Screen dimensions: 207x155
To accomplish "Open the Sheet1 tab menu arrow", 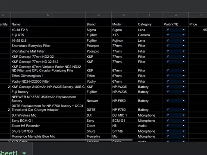I will [x=24, y=153].
